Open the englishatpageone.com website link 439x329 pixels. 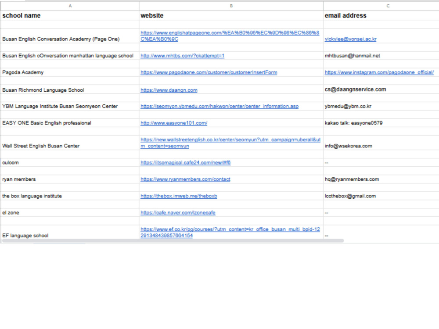230,36
